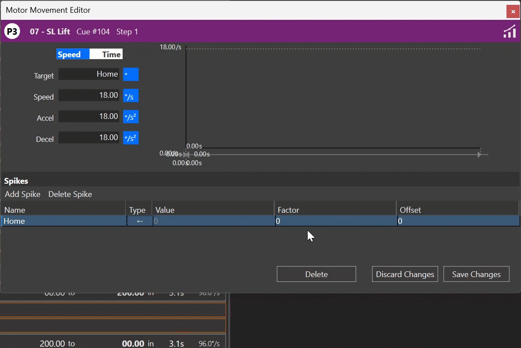This screenshot has width=521, height=348.
Task: Click inside the Target value field
Action: pos(88,74)
